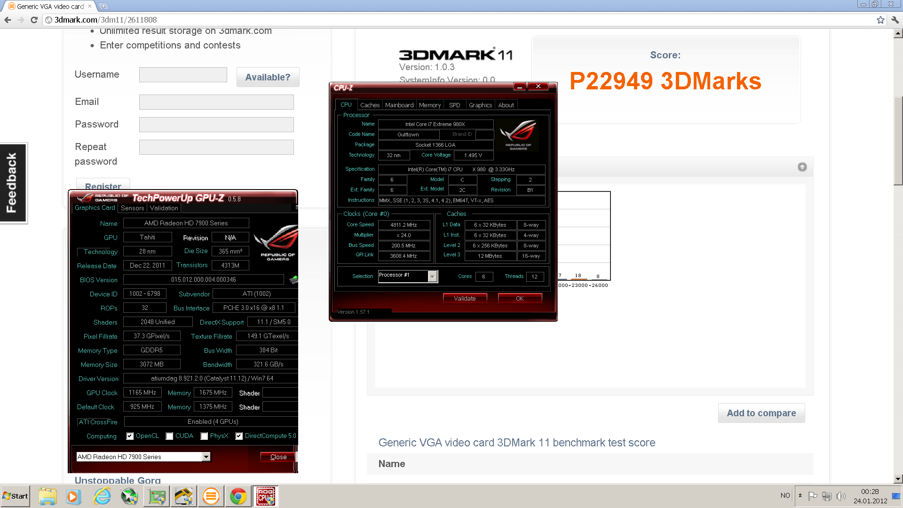903x508 pixels.
Task: Click the Username input field
Action: (x=183, y=75)
